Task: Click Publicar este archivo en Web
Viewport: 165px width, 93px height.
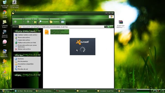Action: [x=26, y=43]
